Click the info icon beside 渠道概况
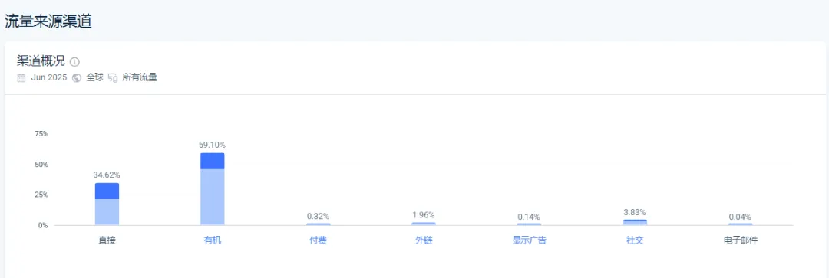 coord(74,62)
